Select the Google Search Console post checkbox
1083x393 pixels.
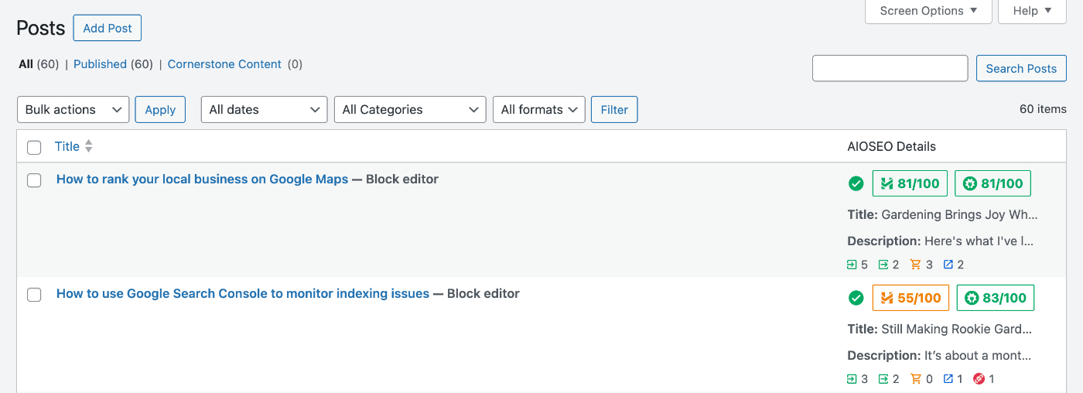coord(34,295)
